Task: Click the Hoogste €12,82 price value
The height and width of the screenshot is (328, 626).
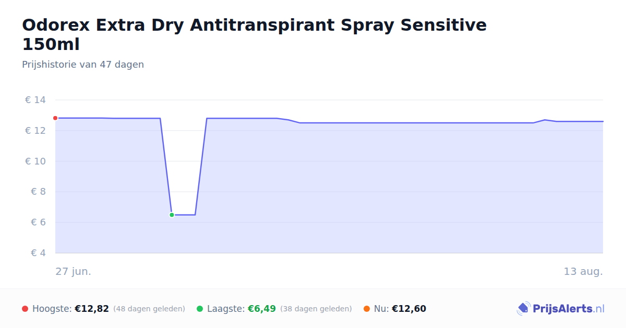Action: click(x=92, y=309)
